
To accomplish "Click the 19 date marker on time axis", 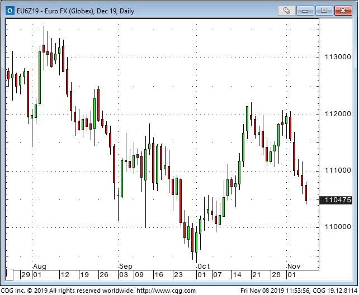I will click(x=84, y=275).
